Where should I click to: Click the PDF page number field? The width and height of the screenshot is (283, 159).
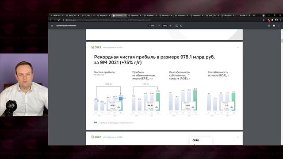pyautogui.click(x=149, y=26)
